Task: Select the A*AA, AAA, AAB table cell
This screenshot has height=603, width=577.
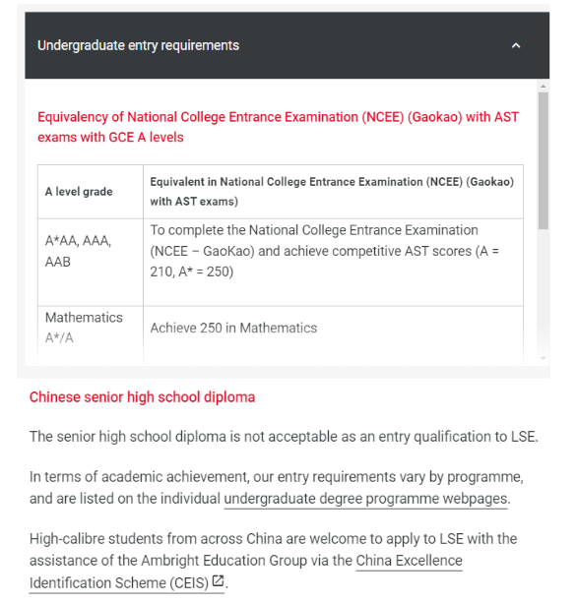Action: pyautogui.click(x=91, y=263)
